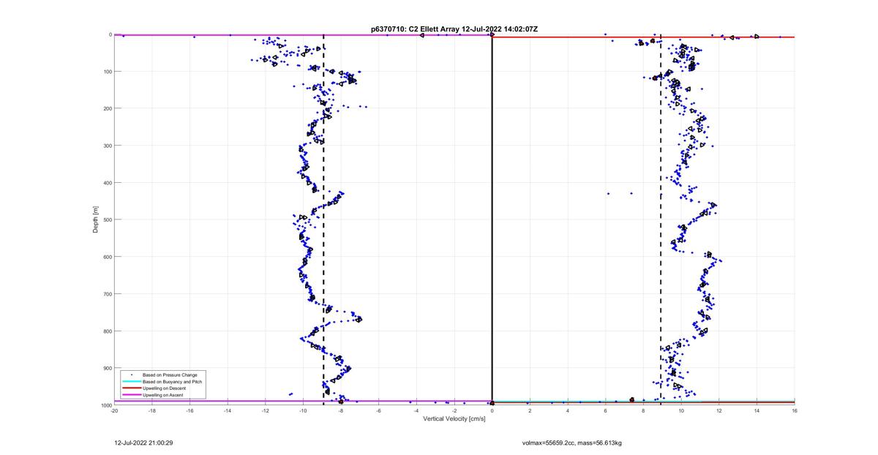Click depth-axis tick label "400"
878x455 pixels.
click(x=107, y=183)
